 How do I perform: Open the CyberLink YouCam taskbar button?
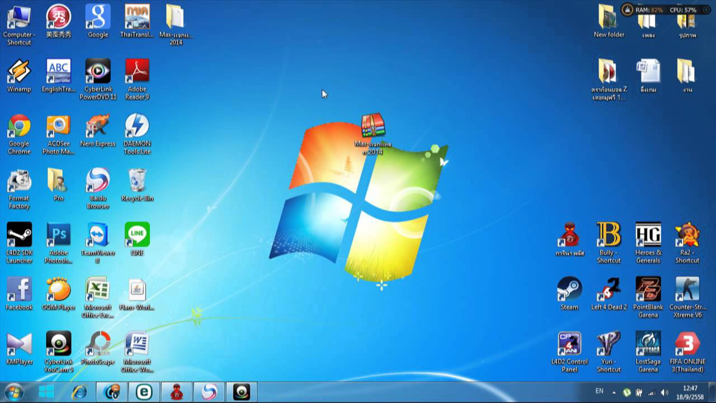(x=241, y=392)
